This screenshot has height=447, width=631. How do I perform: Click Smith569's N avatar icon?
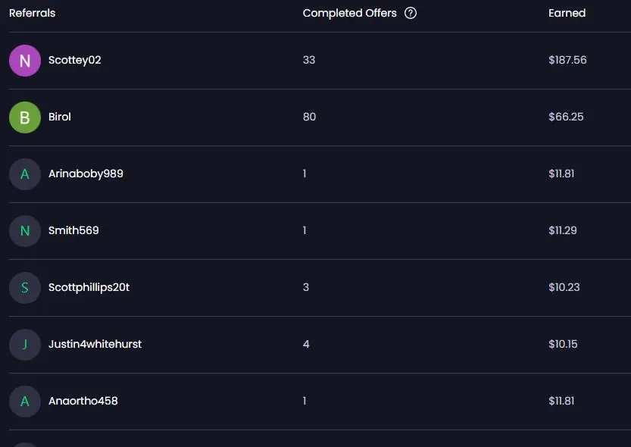[x=25, y=230]
